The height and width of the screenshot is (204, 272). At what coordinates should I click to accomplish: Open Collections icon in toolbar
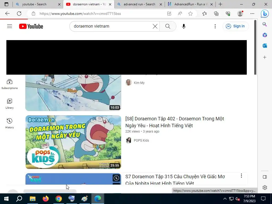(216, 14)
